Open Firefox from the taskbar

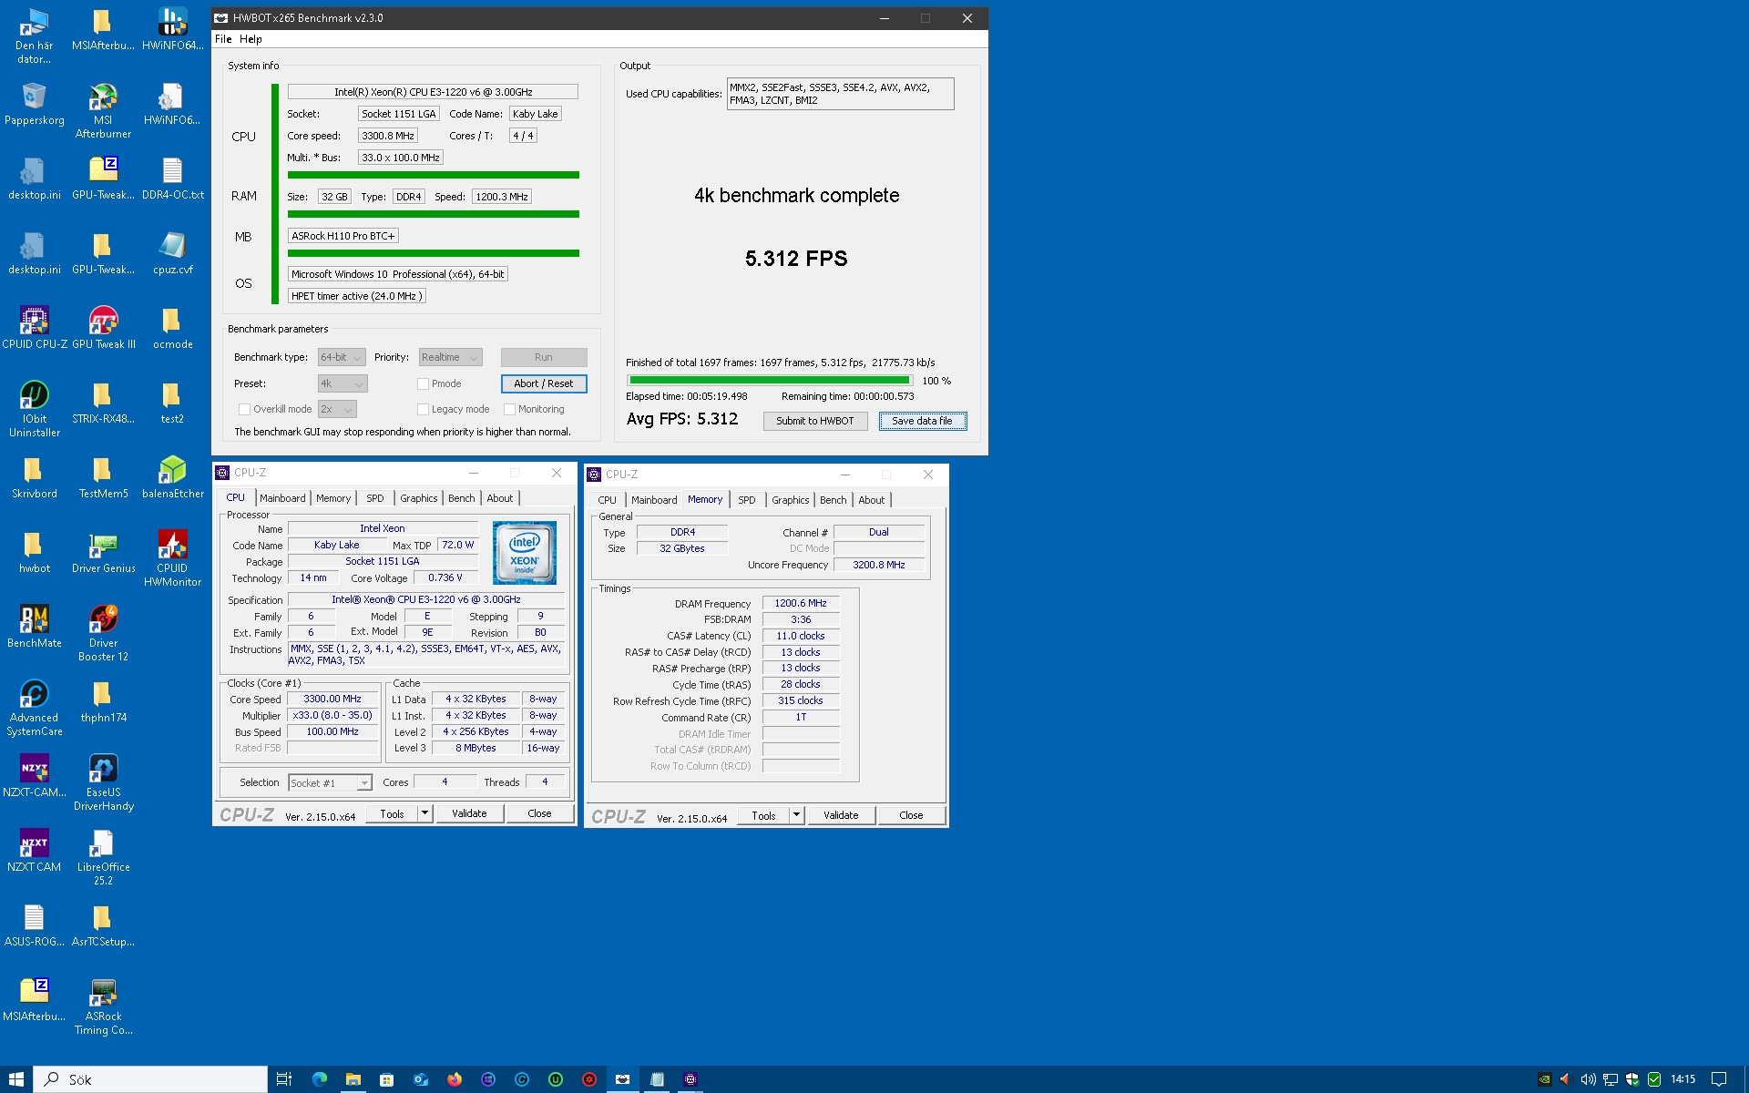[455, 1079]
